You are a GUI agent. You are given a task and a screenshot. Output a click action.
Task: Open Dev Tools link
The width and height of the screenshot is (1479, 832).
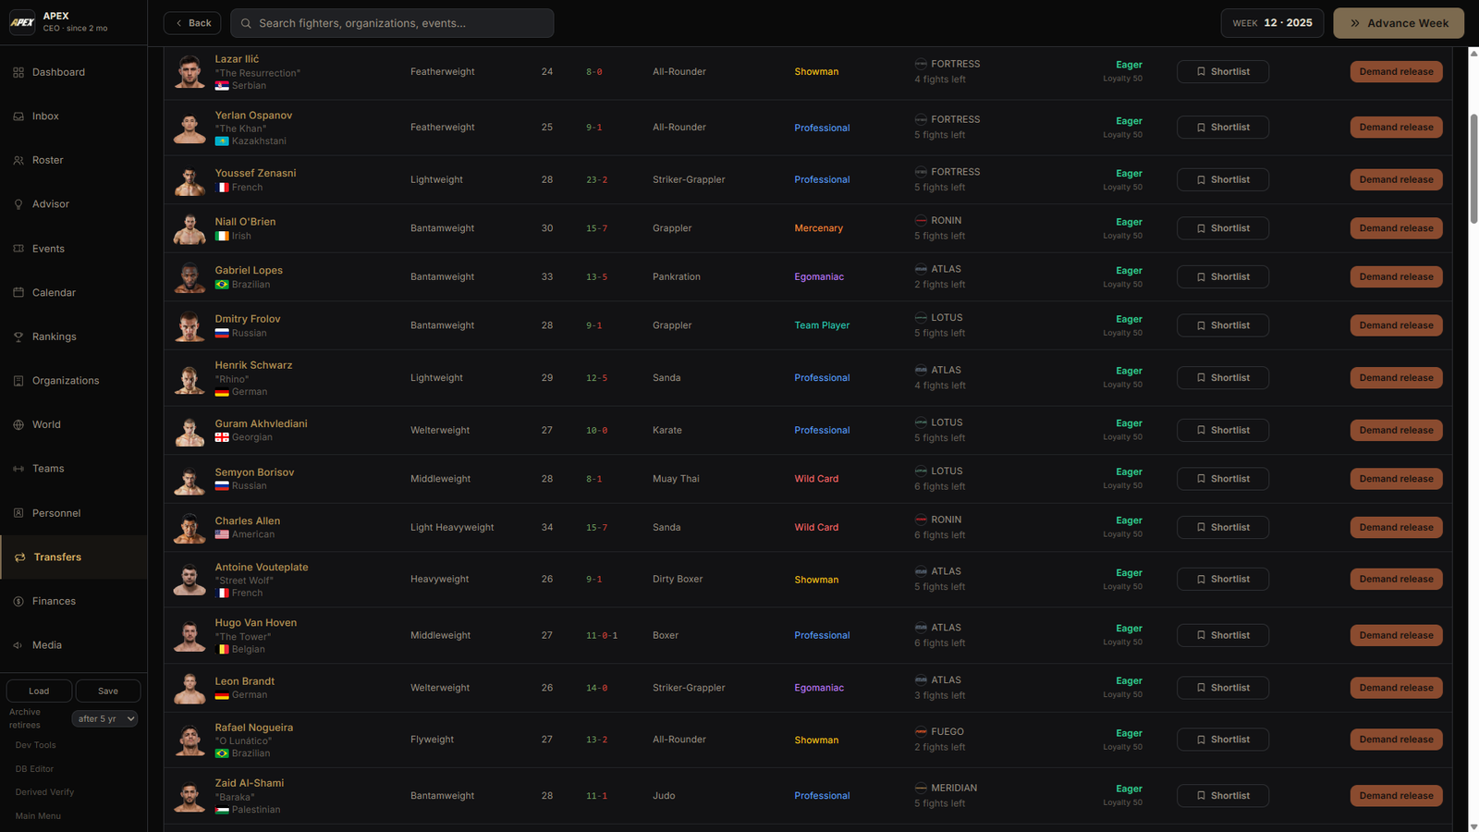[36, 745]
